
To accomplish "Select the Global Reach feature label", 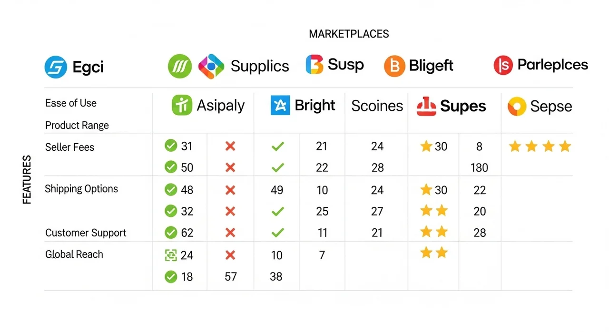I will (74, 254).
